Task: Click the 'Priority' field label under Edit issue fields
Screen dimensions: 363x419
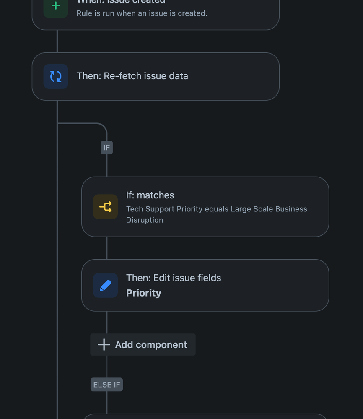Action: click(x=144, y=293)
